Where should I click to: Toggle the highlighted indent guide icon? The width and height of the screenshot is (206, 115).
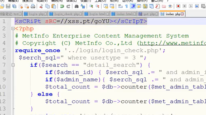pos(133,6)
